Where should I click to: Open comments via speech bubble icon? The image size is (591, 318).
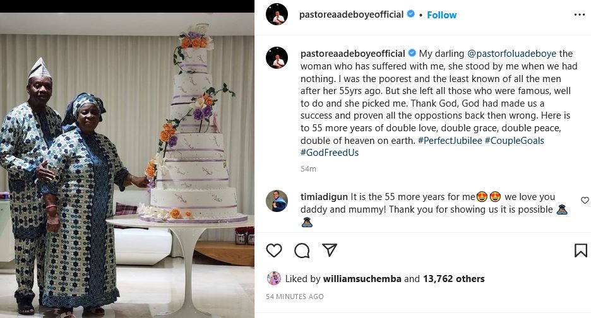302,250
